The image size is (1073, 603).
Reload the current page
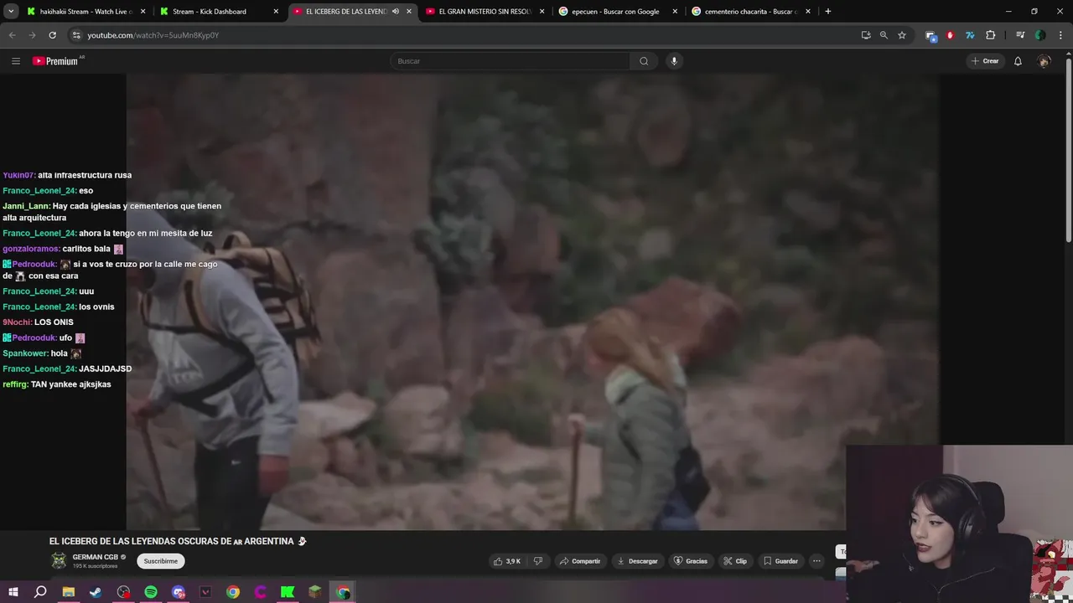click(52, 35)
